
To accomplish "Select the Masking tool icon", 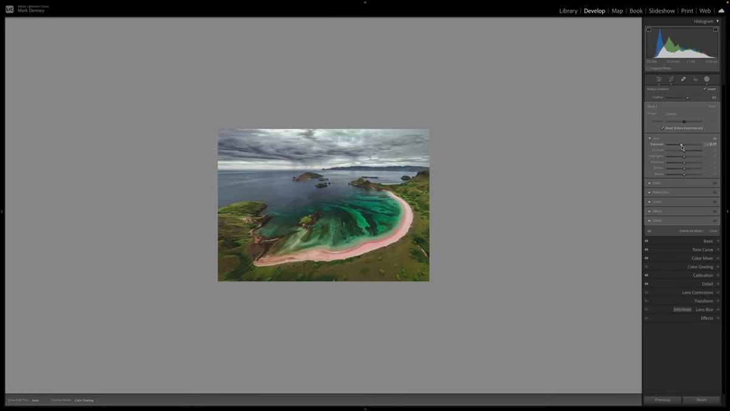I will tap(707, 79).
